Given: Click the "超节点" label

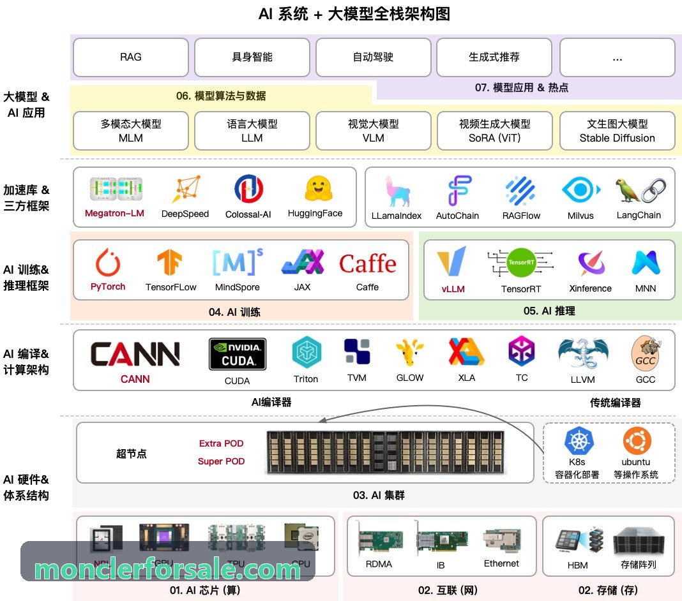Looking at the screenshot, I should (x=131, y=454).
